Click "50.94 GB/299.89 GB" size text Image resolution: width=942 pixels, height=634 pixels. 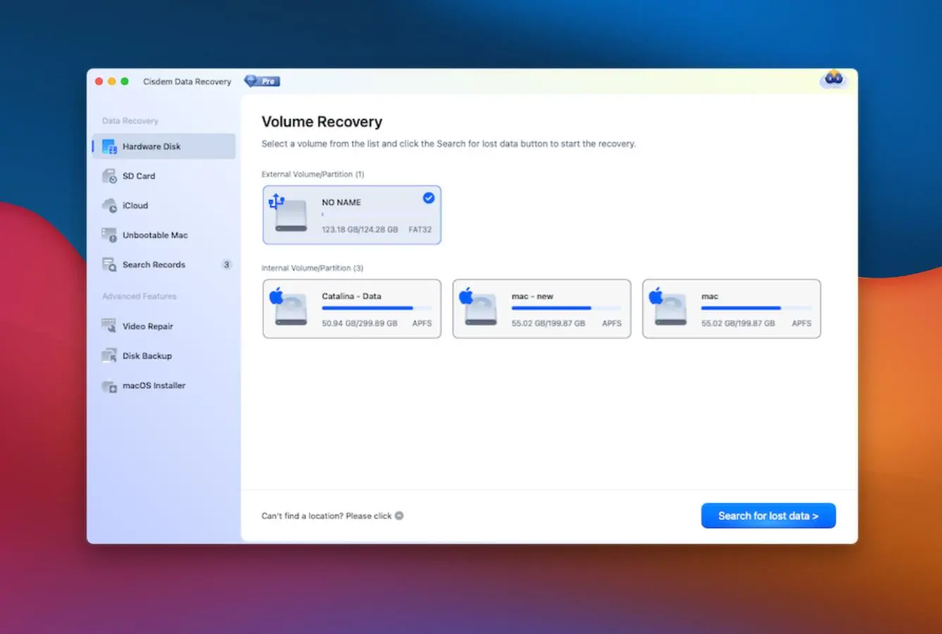coord(360,323)
